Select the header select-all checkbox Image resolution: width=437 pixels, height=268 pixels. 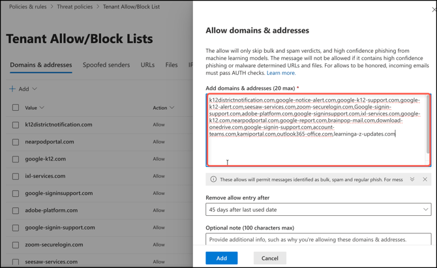[x=15, y=108]
